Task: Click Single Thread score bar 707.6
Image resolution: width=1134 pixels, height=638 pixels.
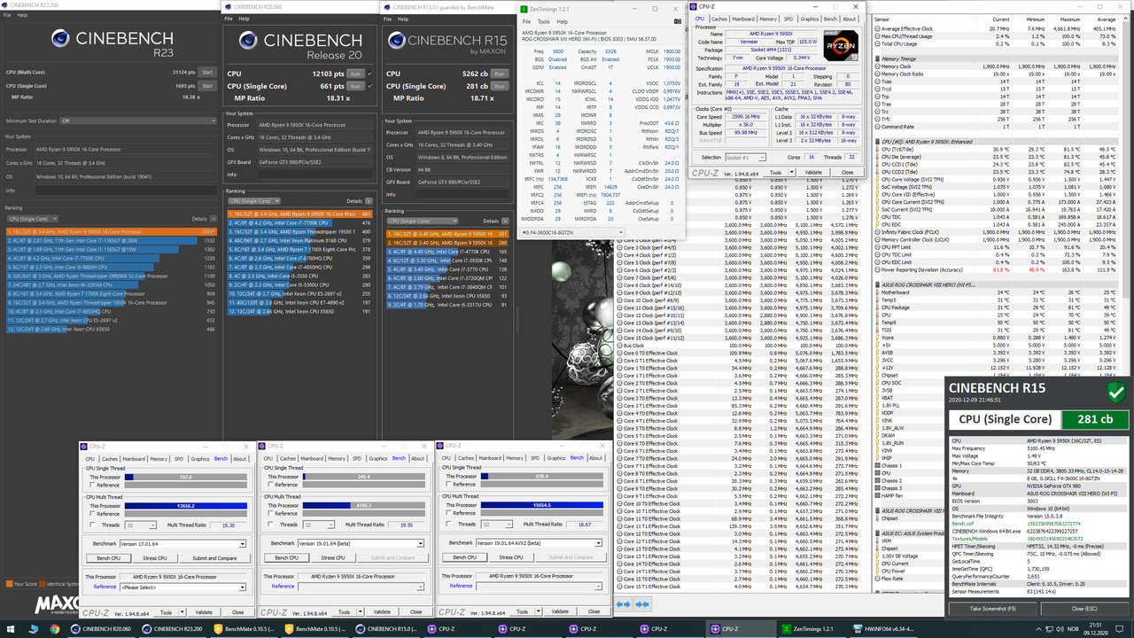Action: pos(185,476)
